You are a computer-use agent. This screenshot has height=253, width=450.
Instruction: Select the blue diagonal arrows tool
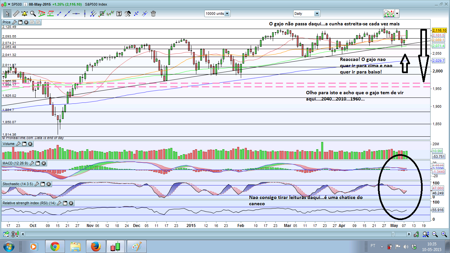(136, 14)
